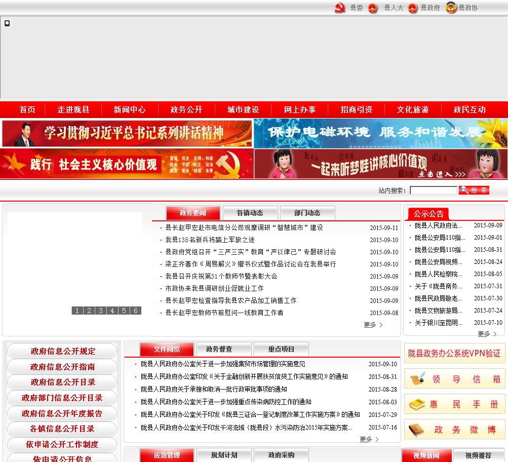The image size is (508, 462).
Task: Open the 城市建设 navigation item
Action: [x=243, y=109]
